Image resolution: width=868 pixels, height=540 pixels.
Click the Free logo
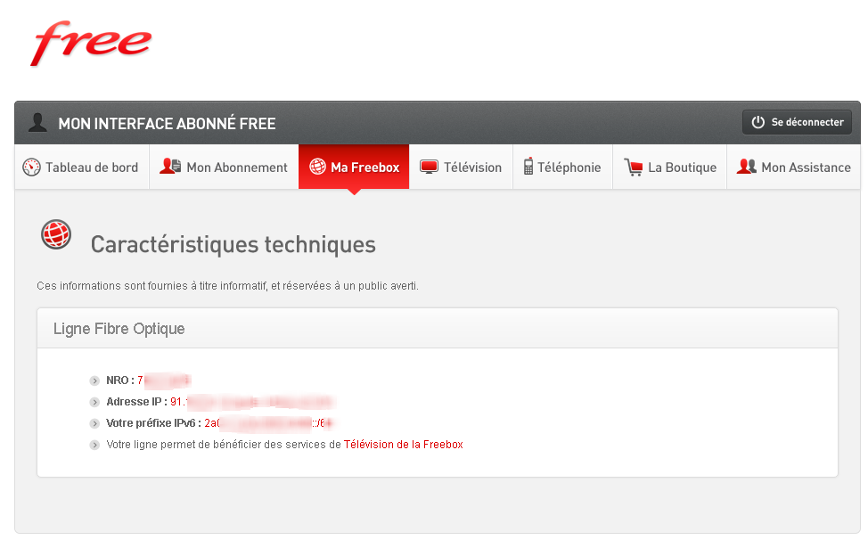click(x=91, y=43)
